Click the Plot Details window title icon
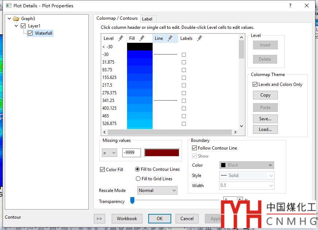 pyautogui.click(x=8, y=5)
